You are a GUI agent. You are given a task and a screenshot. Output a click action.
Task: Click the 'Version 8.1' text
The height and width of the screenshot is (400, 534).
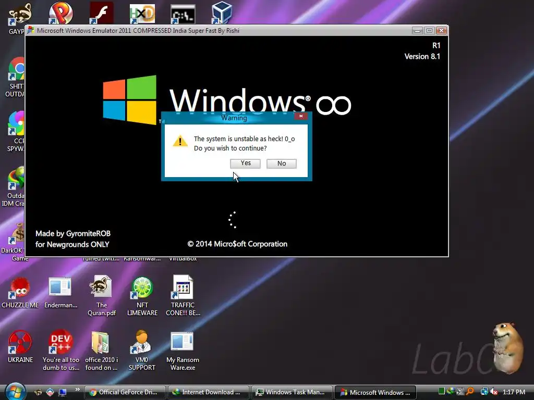tap(422, 56)
